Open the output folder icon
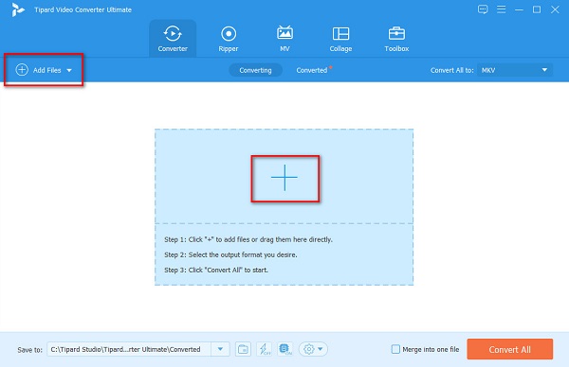Screen dimensions: 569x367 point(243,349)
